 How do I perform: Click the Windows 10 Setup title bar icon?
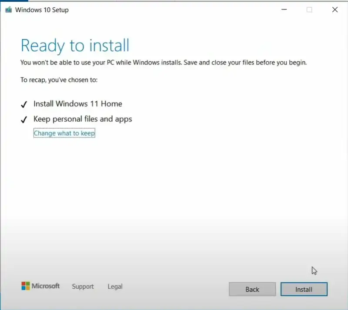click(8, 10)
